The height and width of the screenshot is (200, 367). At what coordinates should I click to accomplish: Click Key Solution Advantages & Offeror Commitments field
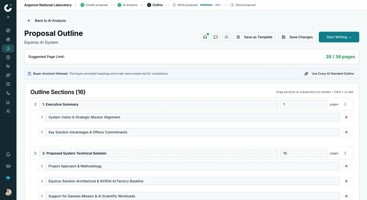tap(192, 132)
